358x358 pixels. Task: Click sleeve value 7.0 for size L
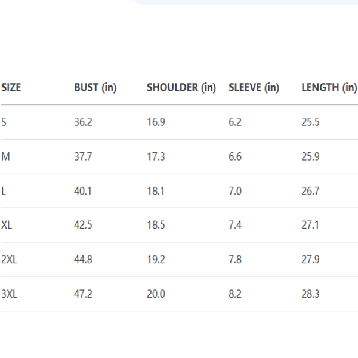click(235, 192)
